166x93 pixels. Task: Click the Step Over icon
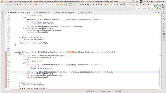(x=46, y=5)
